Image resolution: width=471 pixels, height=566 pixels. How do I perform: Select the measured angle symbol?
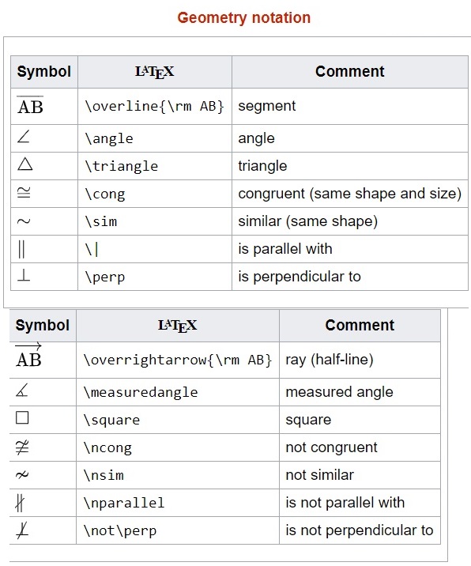(x=22, y=391)
